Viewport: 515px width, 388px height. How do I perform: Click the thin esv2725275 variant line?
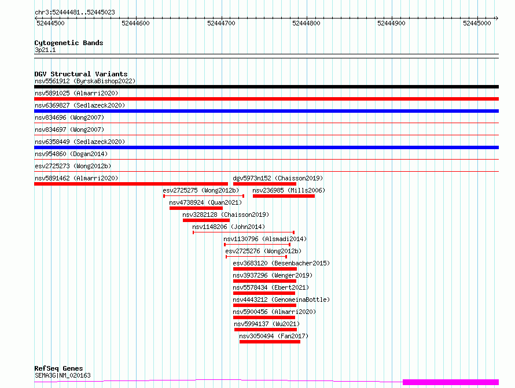[204, 196]
